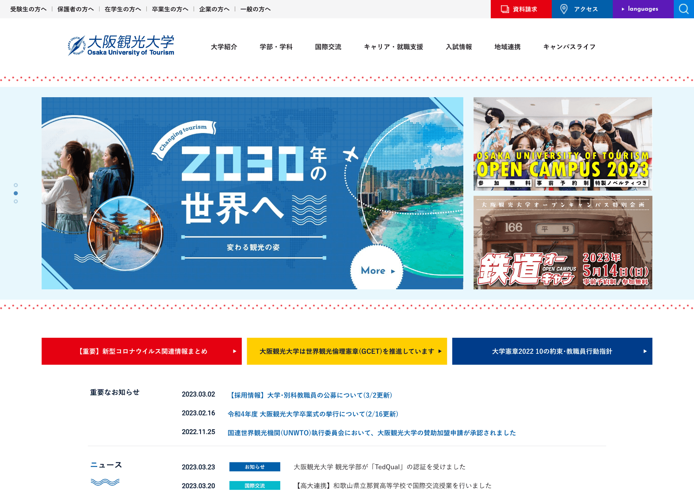Open the 学部・学科 menu
694x491 pixels.
click(276, 47)
